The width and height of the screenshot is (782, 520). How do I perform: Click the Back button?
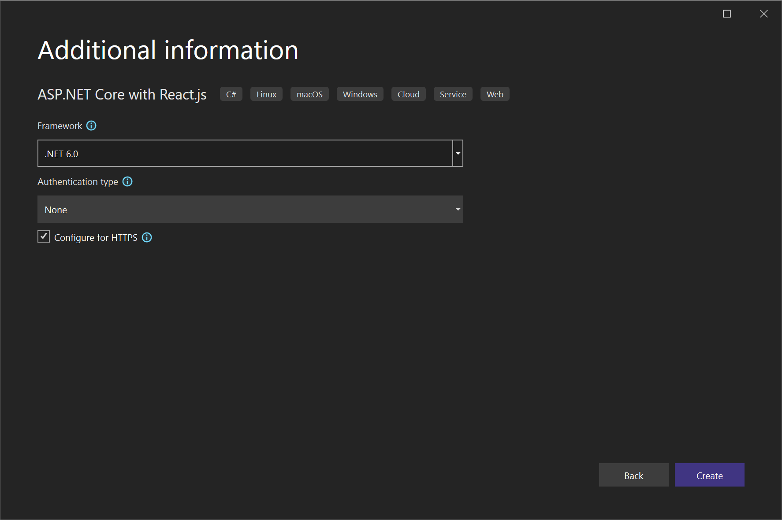[x=633, y=475]
